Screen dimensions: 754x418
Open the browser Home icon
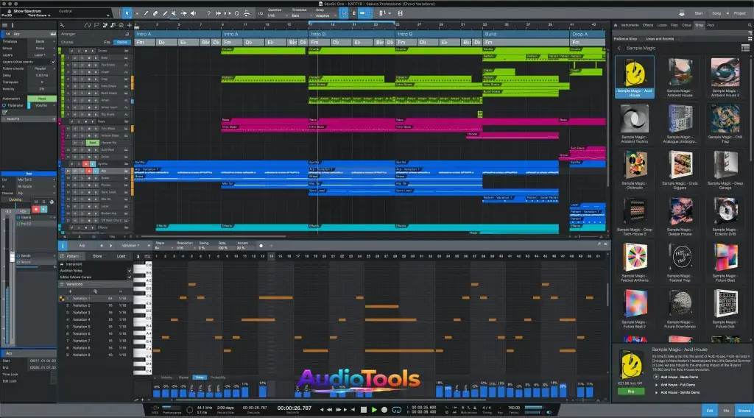tap(616, 25)
